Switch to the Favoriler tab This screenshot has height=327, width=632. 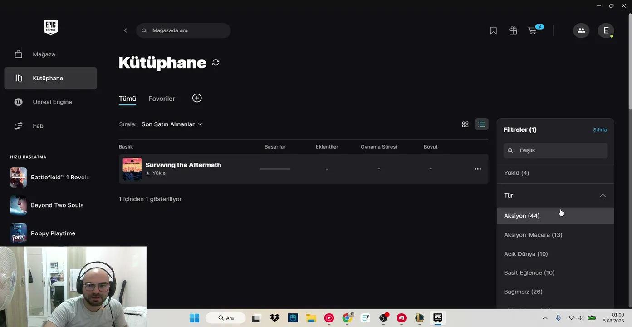coord(162,99)
